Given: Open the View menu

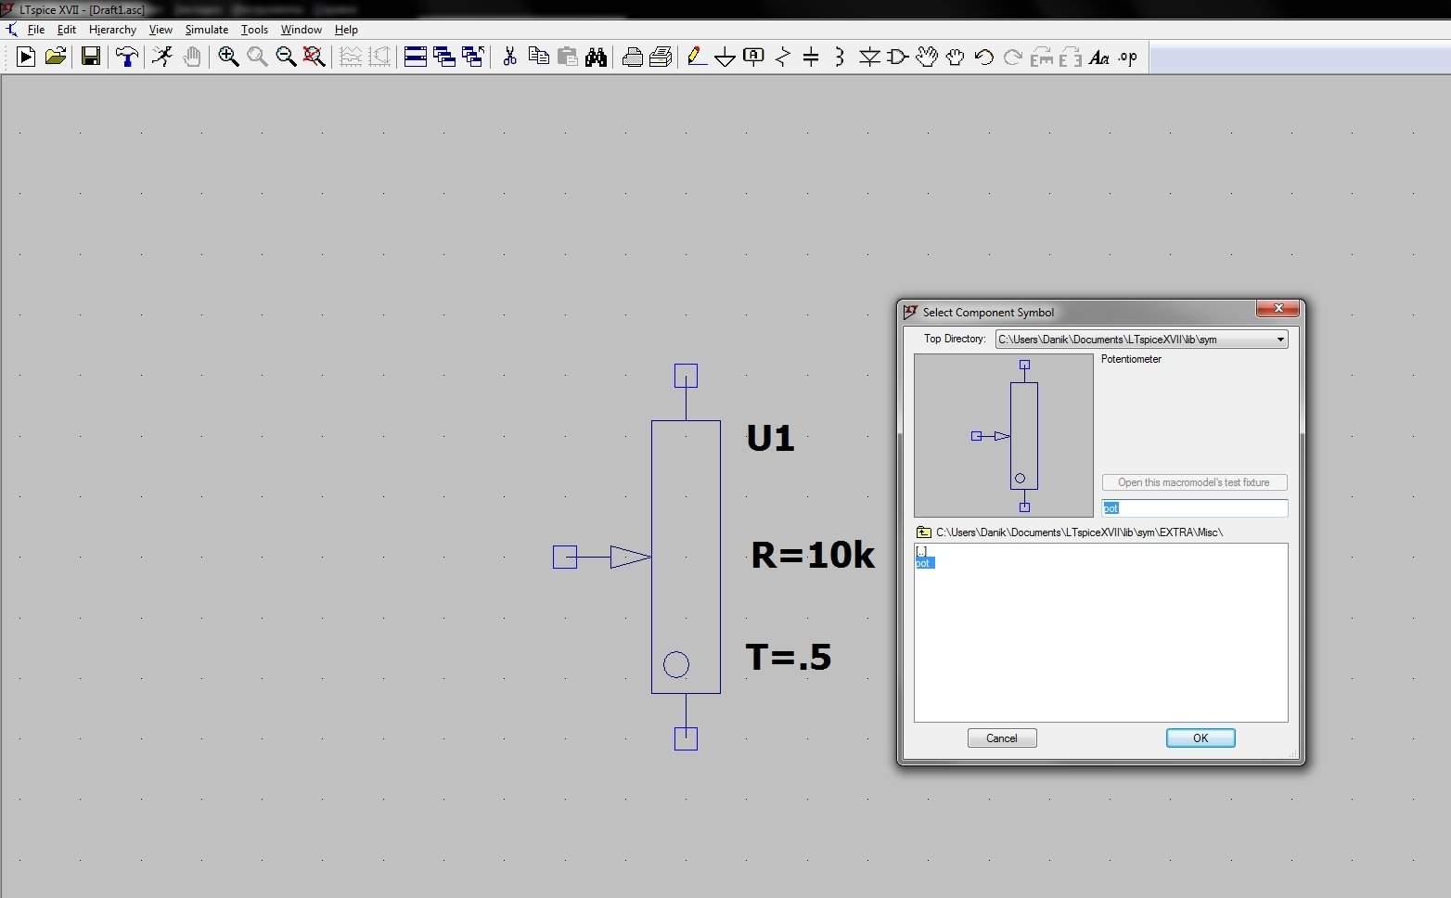Looking at the screenshot, I should (x=161, y=30).
